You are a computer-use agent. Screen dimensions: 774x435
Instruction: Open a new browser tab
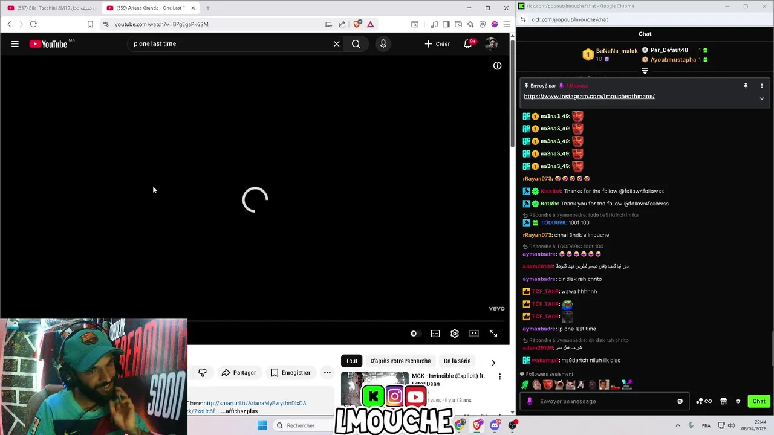207,8
